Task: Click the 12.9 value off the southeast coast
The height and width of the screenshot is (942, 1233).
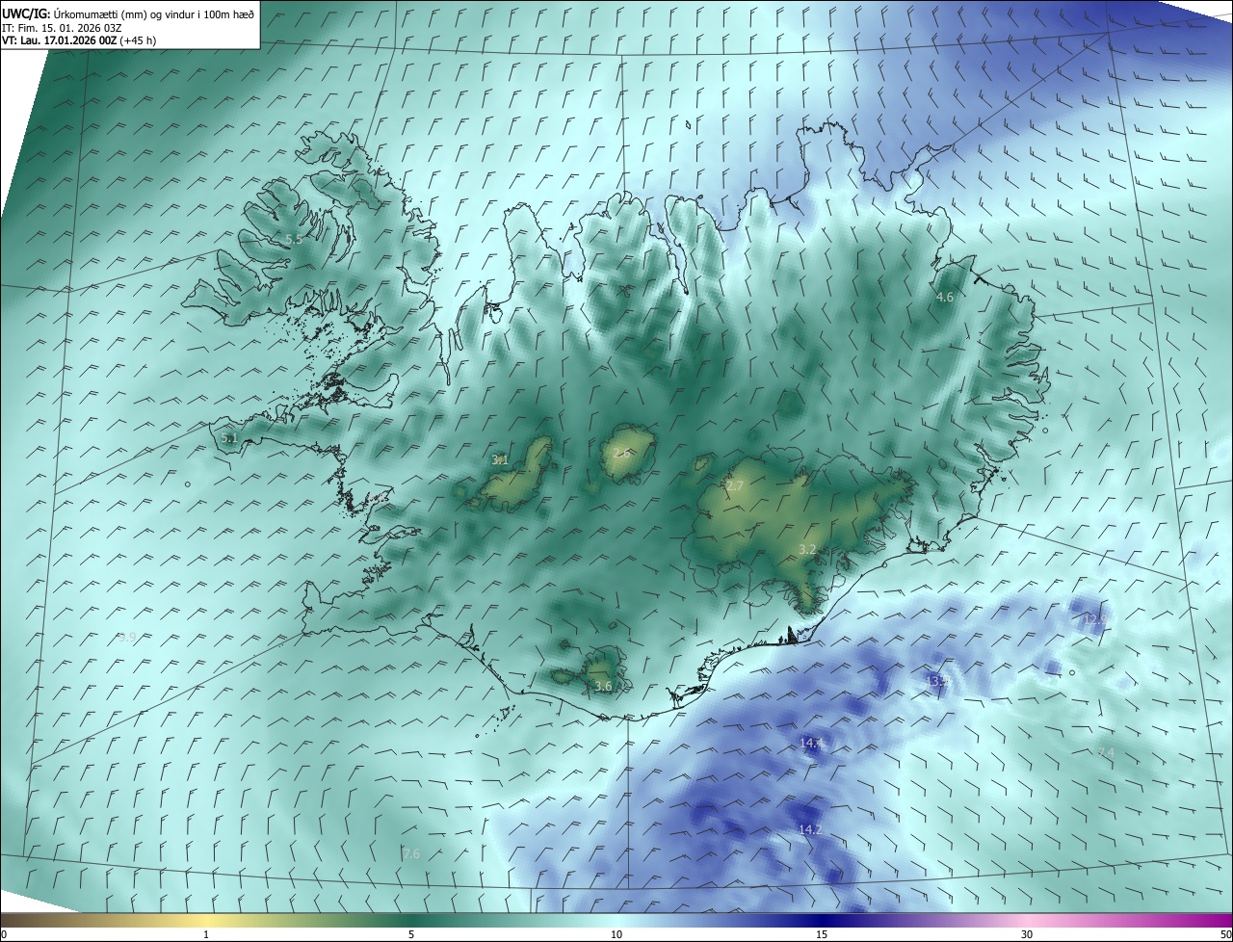Action: pos(1093,620)
